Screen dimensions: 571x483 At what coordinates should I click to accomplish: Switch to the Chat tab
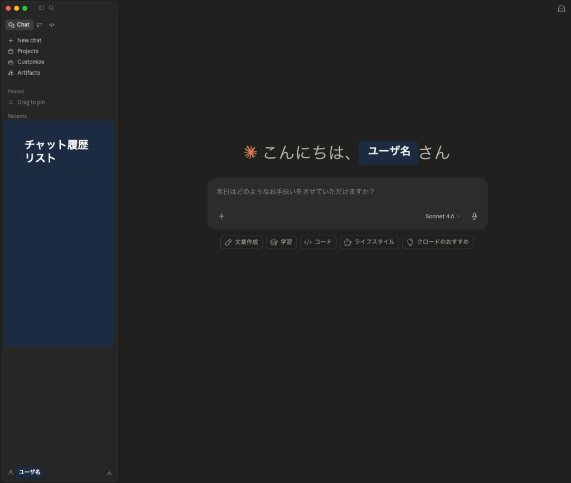pos(20,25)
